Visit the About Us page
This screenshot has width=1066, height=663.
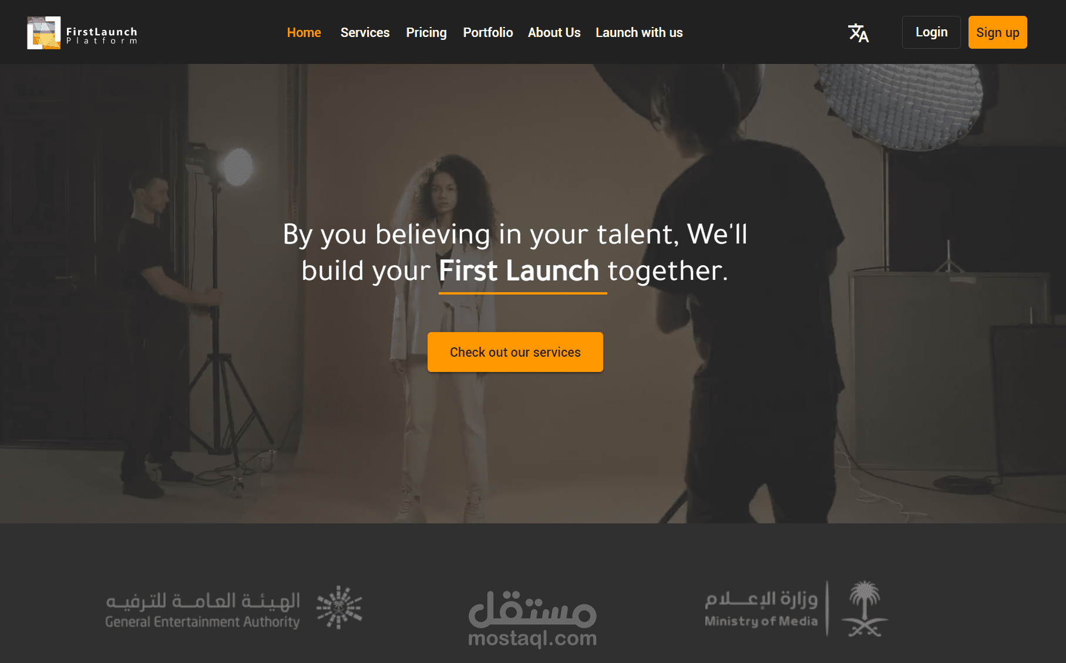pos(554,33)
